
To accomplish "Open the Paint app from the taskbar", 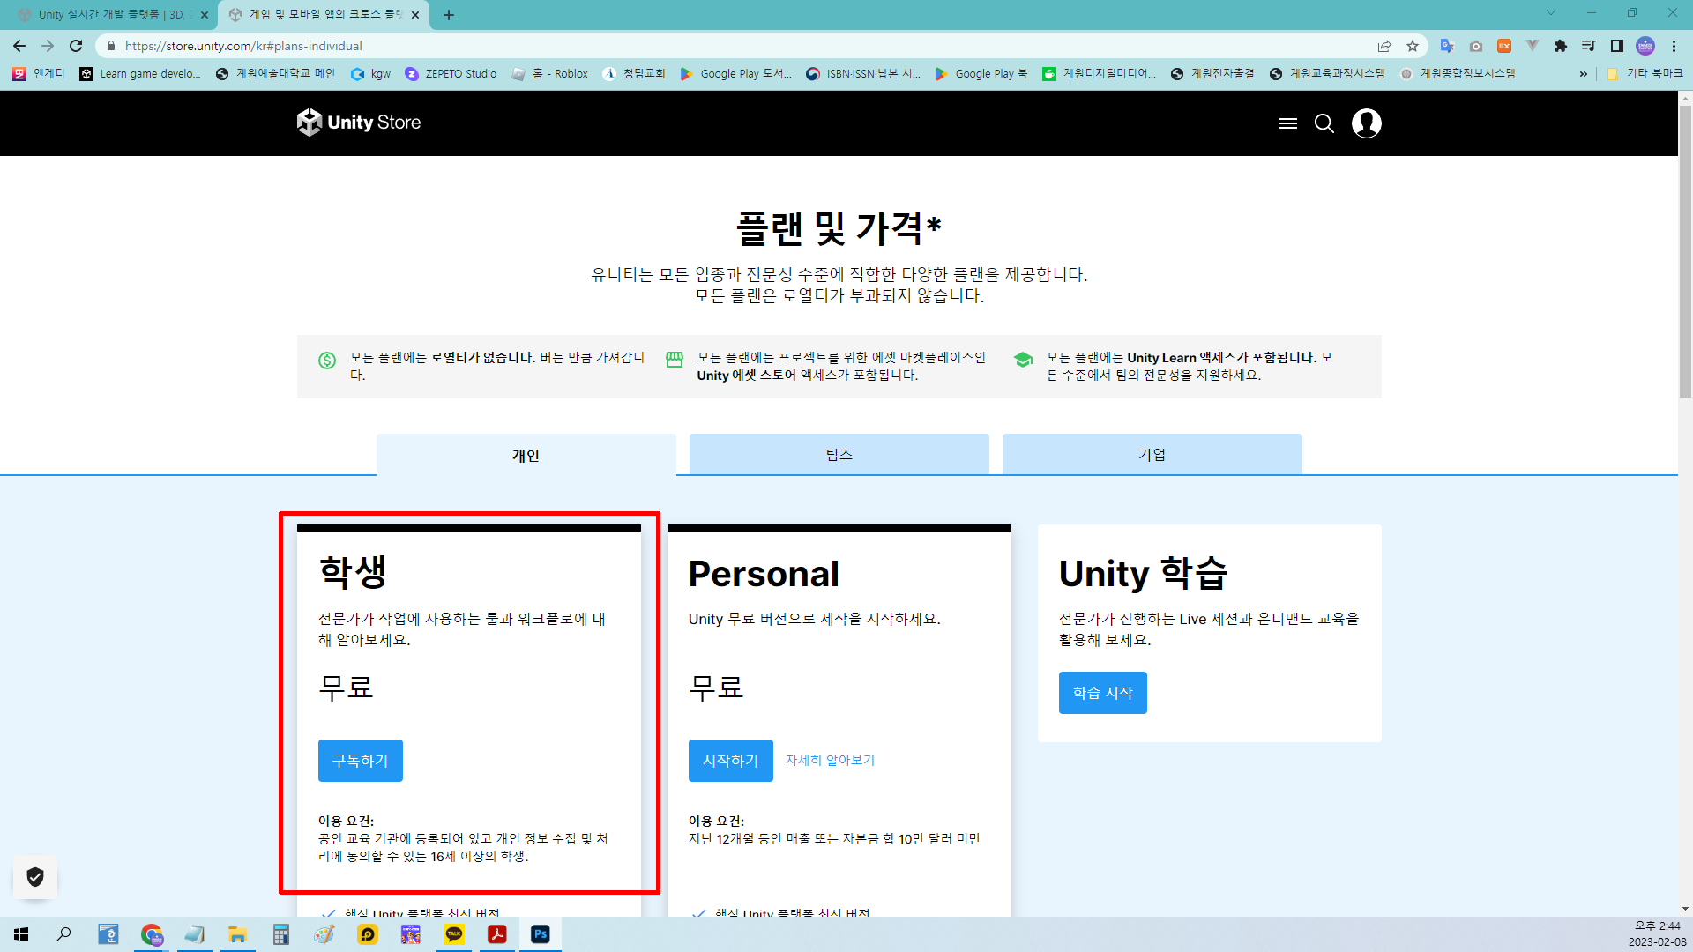I will point(324,933).
